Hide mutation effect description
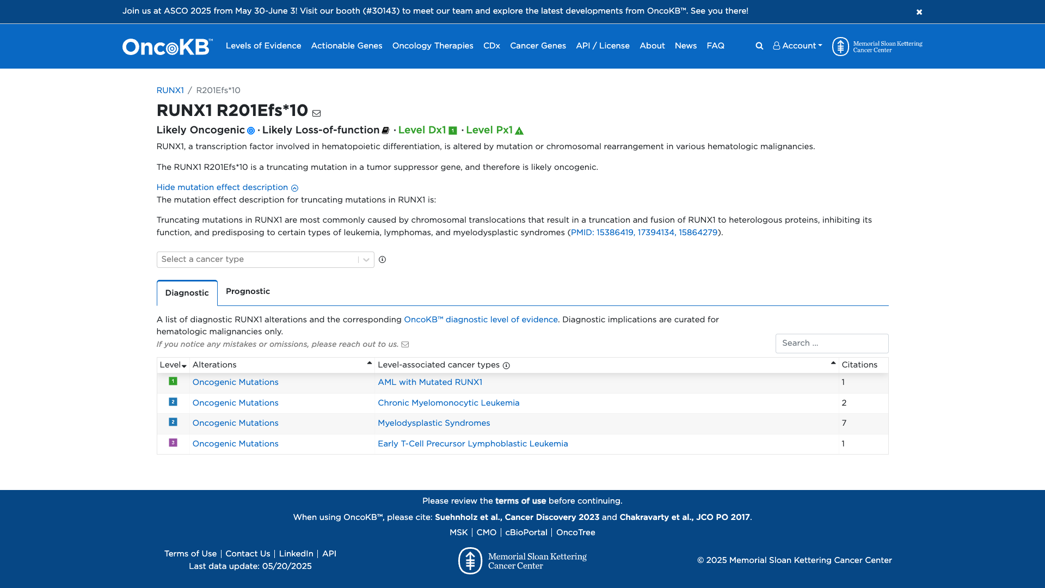Screen dimensions: 1045x588 [x=222, y=188]
